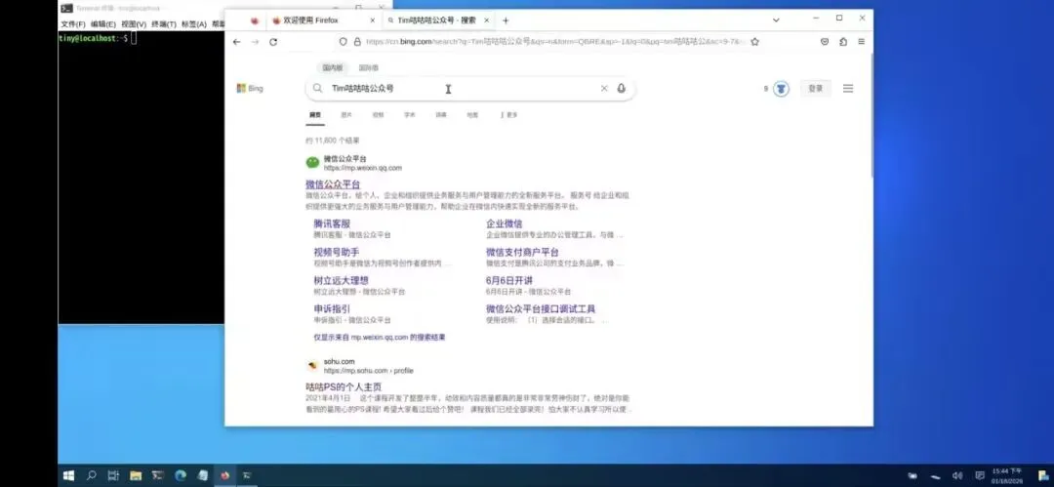Image resolution: width=1054 pixels, height=487 pixels.
Task: Open the Firefox hamburger application menu
Action: (x=861, y=42)
